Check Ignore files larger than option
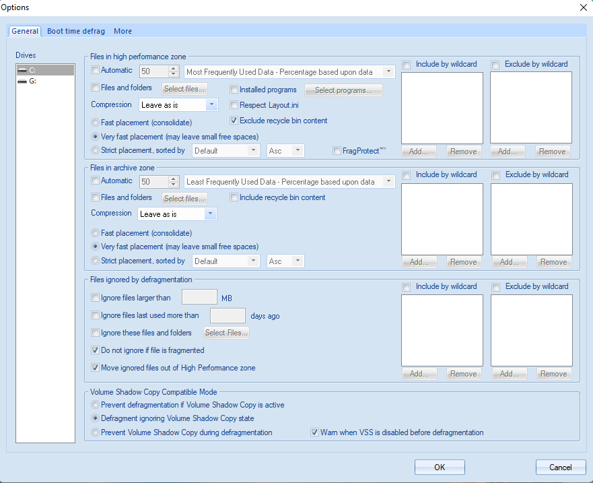The height and width of the screenshot is (483, 593). tap(95, 298)
